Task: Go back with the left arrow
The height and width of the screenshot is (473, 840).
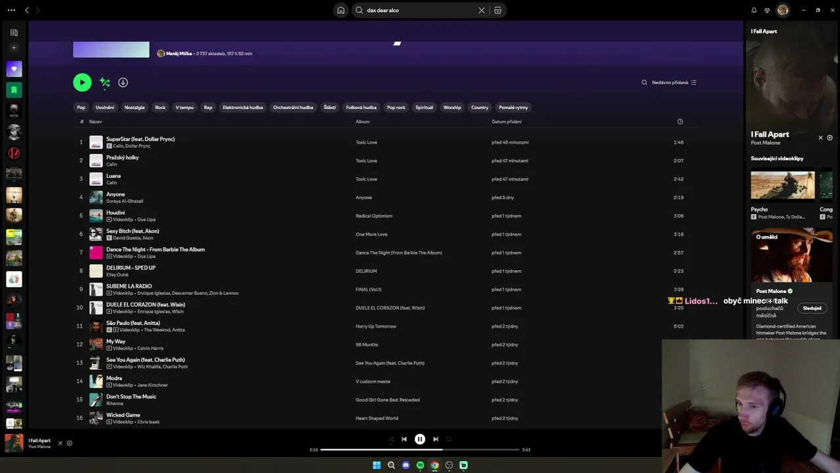Action: pyautogui.click(x=27, y=11)
